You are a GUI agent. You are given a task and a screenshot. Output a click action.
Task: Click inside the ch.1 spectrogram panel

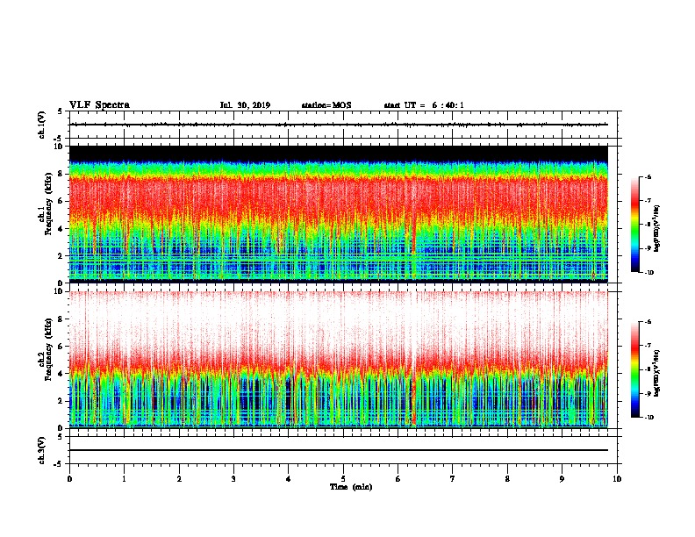point(339,214)
